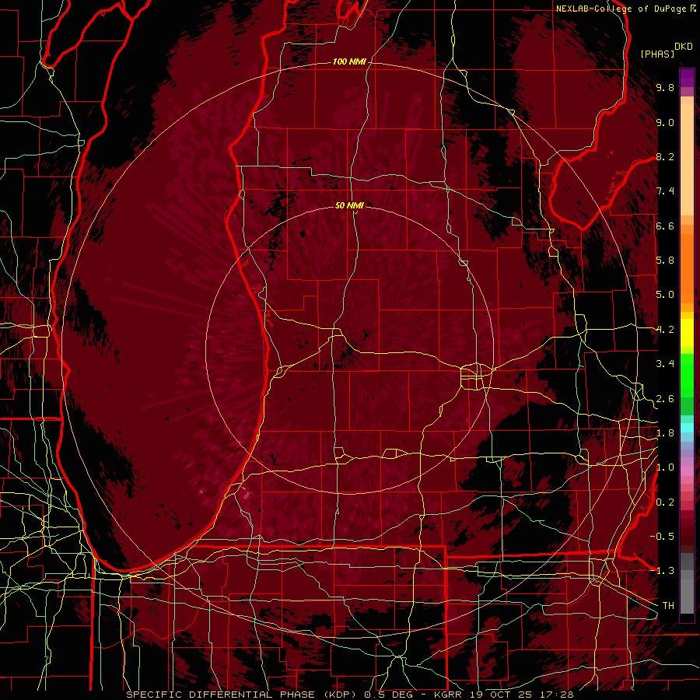The height and width of the screenshot is (700, 700).
Task: Click the KGRR station identifier
Action: point(450,695)
